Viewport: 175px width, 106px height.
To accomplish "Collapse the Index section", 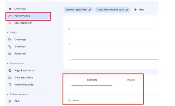I will coord(8,32).
